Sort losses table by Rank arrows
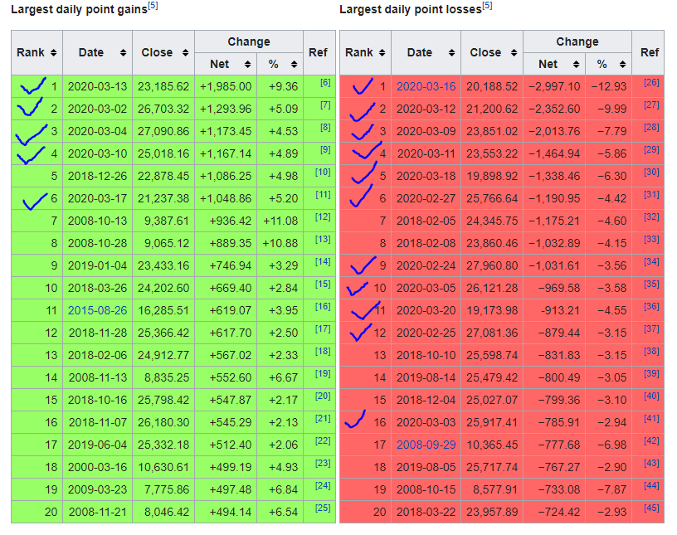The image size is (677, 535). (x=382, y=53)
